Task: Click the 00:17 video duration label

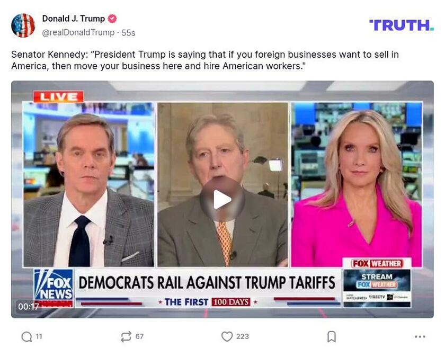Action: [x=29, y=307]
